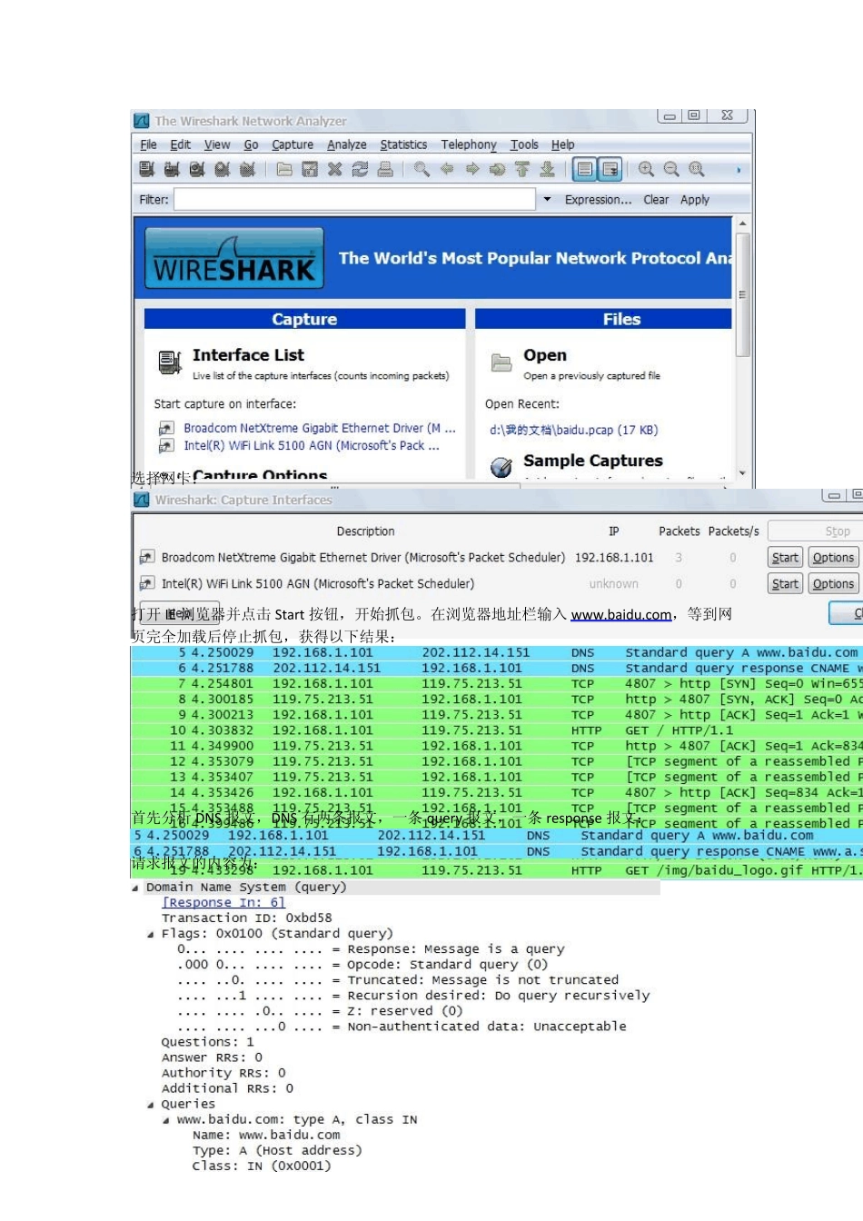863x1221 pixels.
Task: Collapse the Queries tree node
Action: [x=151, y=1105]
